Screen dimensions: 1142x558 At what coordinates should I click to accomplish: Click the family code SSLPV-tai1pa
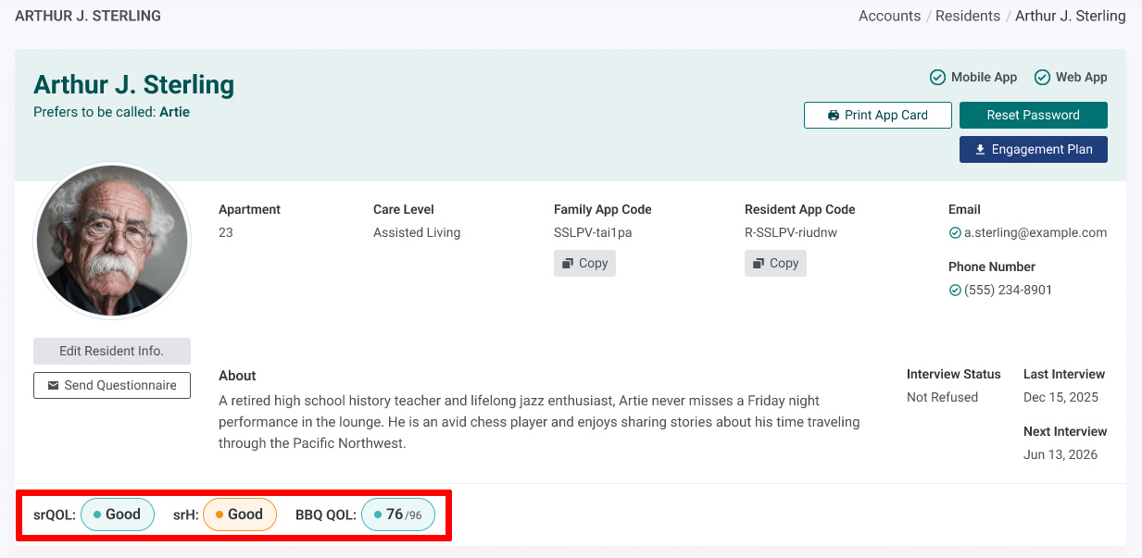click(x=593, y=233)
